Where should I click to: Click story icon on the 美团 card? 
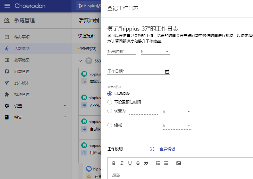(x=84, y=74)
